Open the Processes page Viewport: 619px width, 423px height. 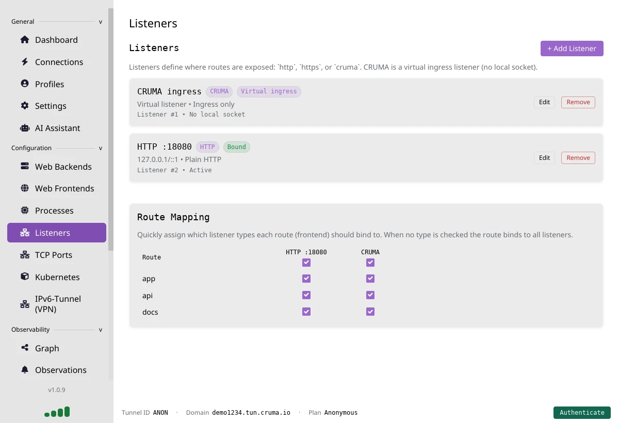pos(57,210)
